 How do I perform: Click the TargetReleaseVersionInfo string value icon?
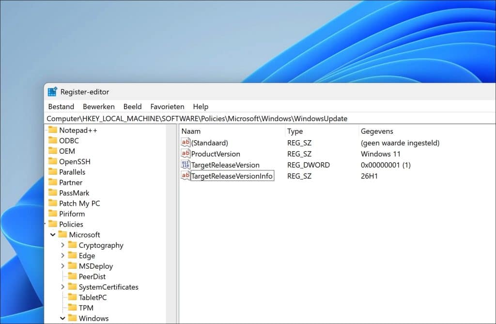click(186, 176)
